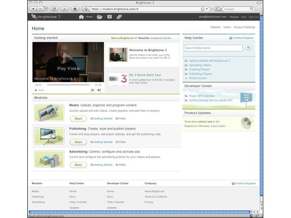The height and width of the screenshot is (218, 291).
Task: Open the Users tab
Action: click(227, 27)
